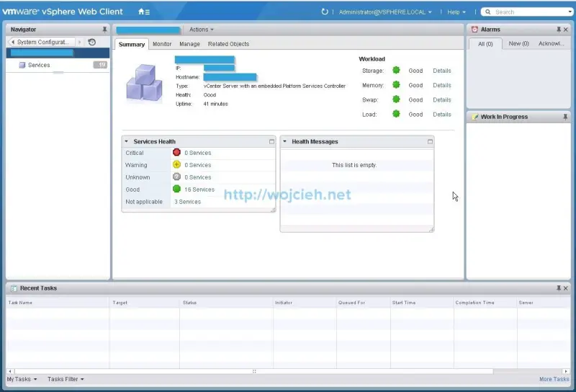Pin the Recent Tasks panel
Image resolution: width=576 pixels, height=392 pixels.
click(x=558, y=288)
